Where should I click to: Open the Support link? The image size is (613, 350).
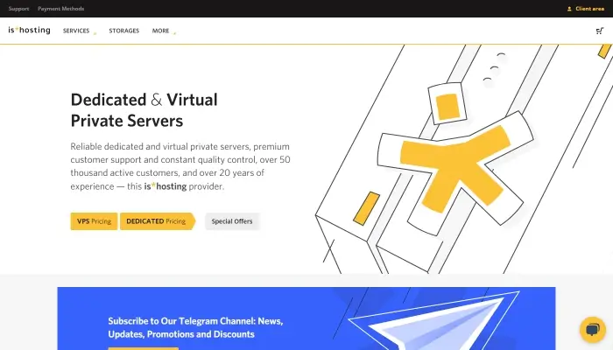point(18,9)
